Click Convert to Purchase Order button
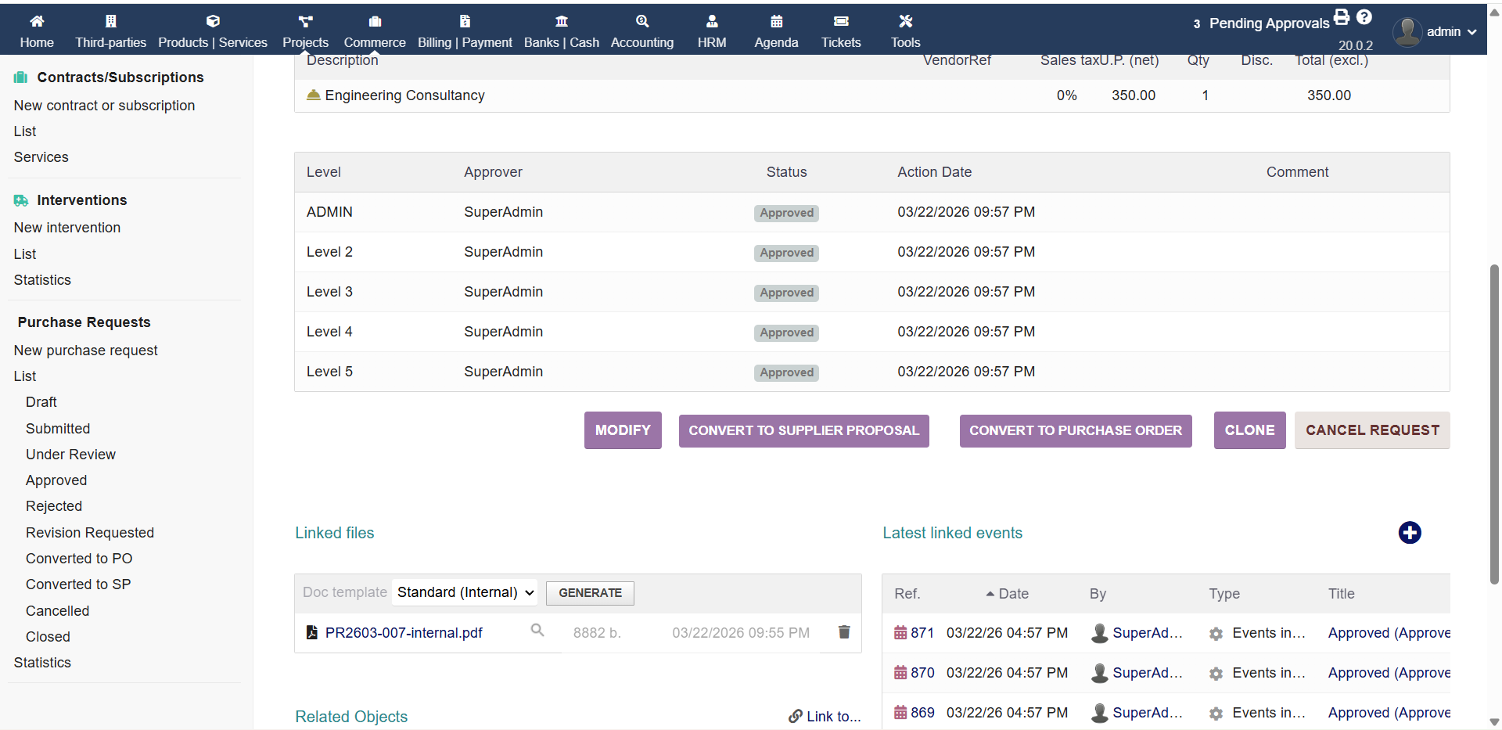 coord(1075,431)
